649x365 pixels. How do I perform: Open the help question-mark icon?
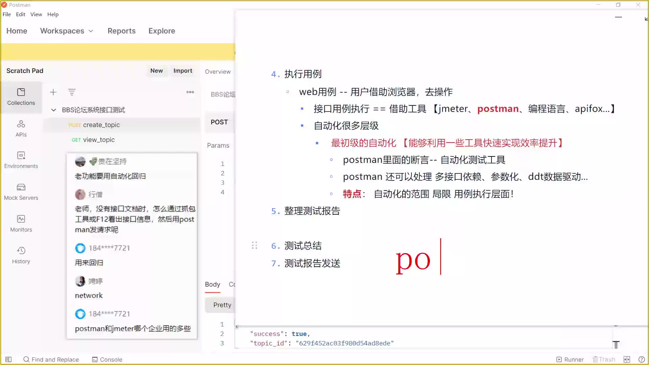641,359
